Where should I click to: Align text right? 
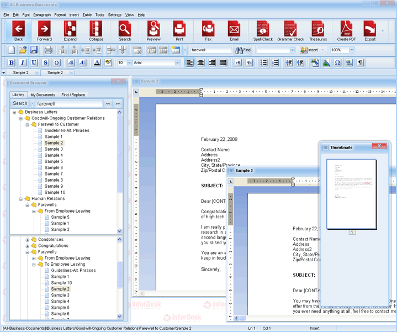point(212,62)
